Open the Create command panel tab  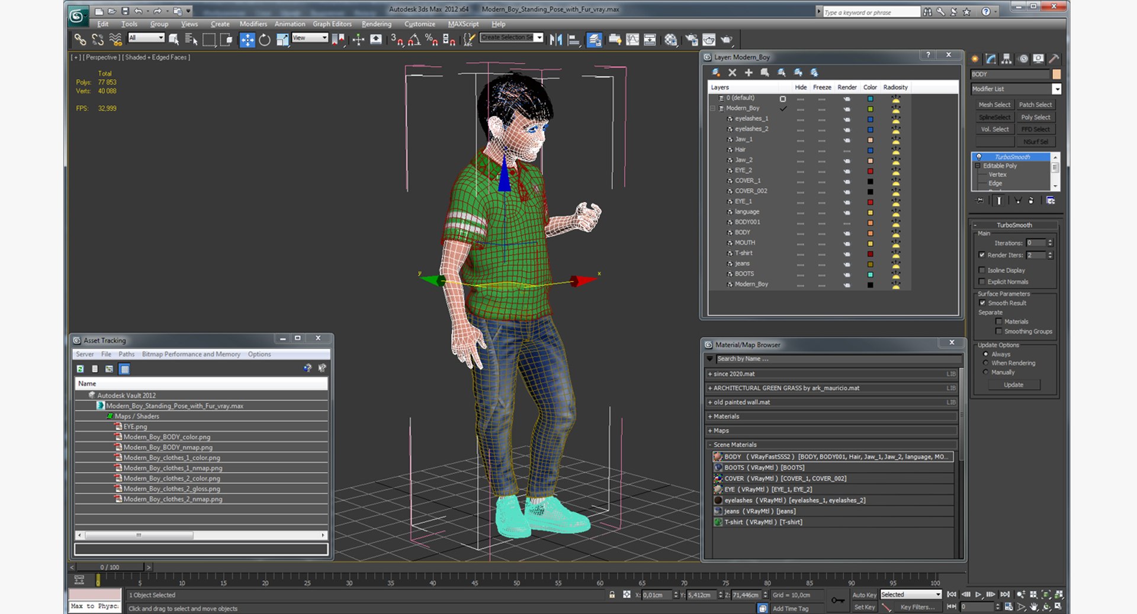975,59
